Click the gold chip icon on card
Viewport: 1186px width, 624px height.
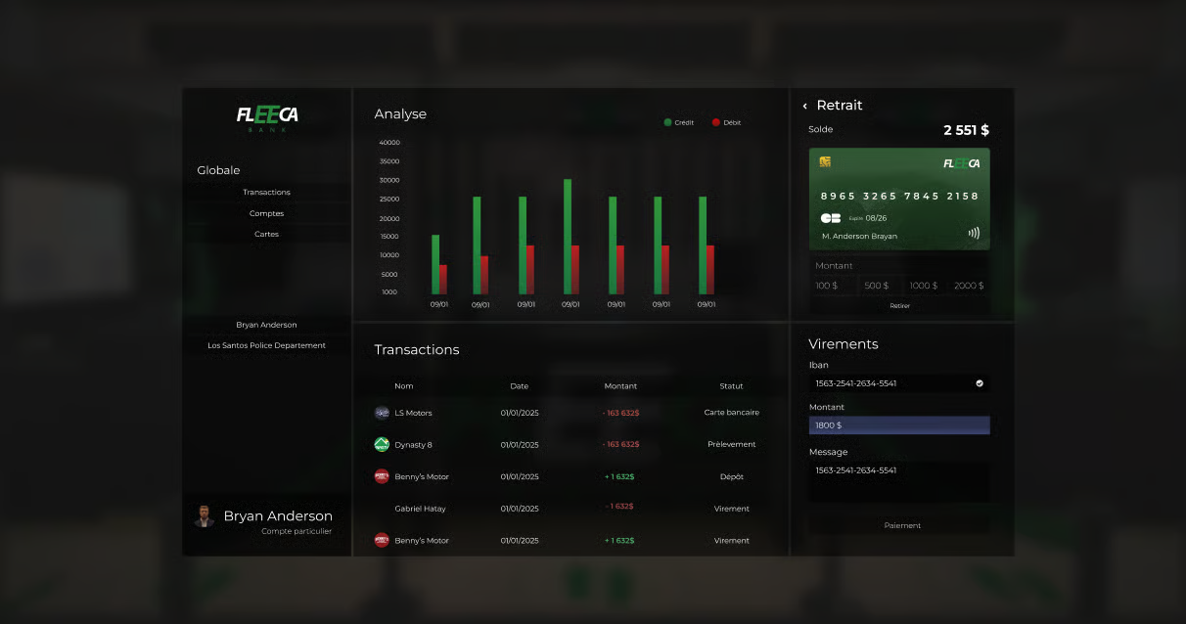click(x=826, y=162)
